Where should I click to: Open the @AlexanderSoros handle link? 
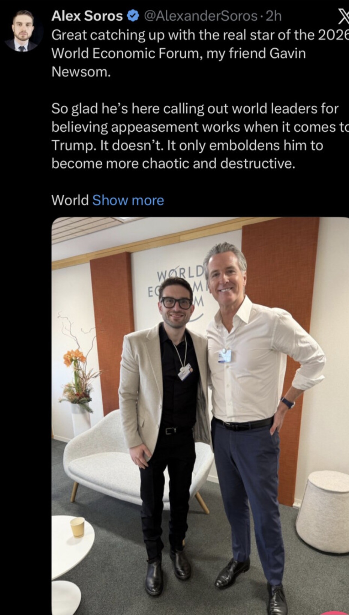(x=201, y=16)
